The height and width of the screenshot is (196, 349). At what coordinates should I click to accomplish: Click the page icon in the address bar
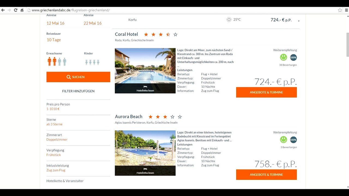tap(29, 10)
